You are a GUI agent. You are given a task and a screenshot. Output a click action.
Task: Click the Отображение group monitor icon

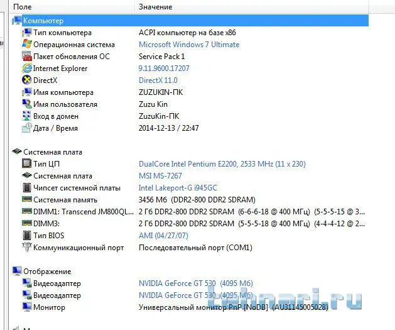(17, 271)
